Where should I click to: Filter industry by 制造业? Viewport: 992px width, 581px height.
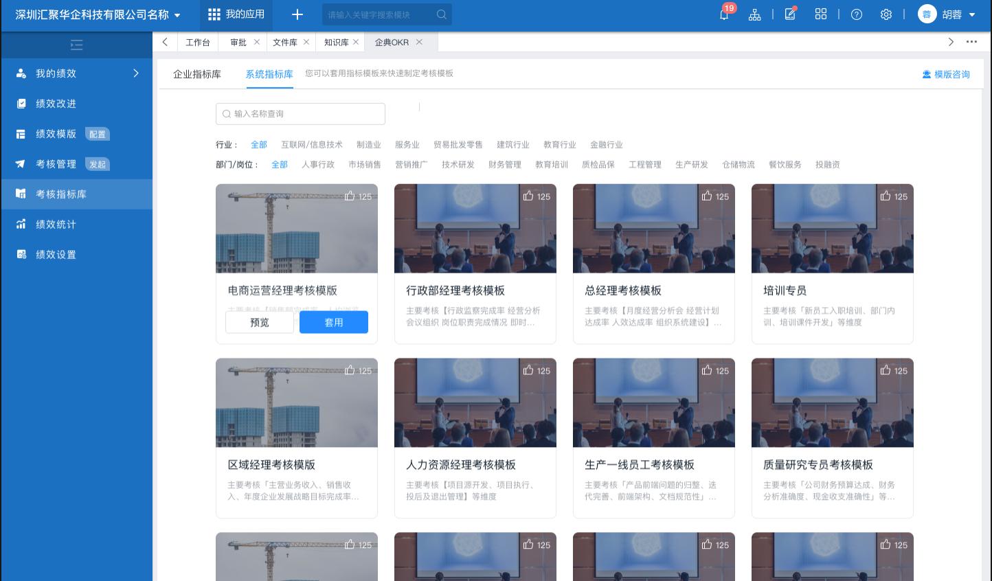[x=369, y=145]
